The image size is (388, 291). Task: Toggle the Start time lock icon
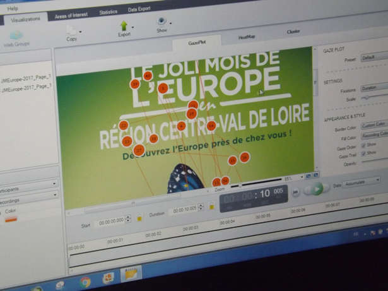(x=139, y=217)
